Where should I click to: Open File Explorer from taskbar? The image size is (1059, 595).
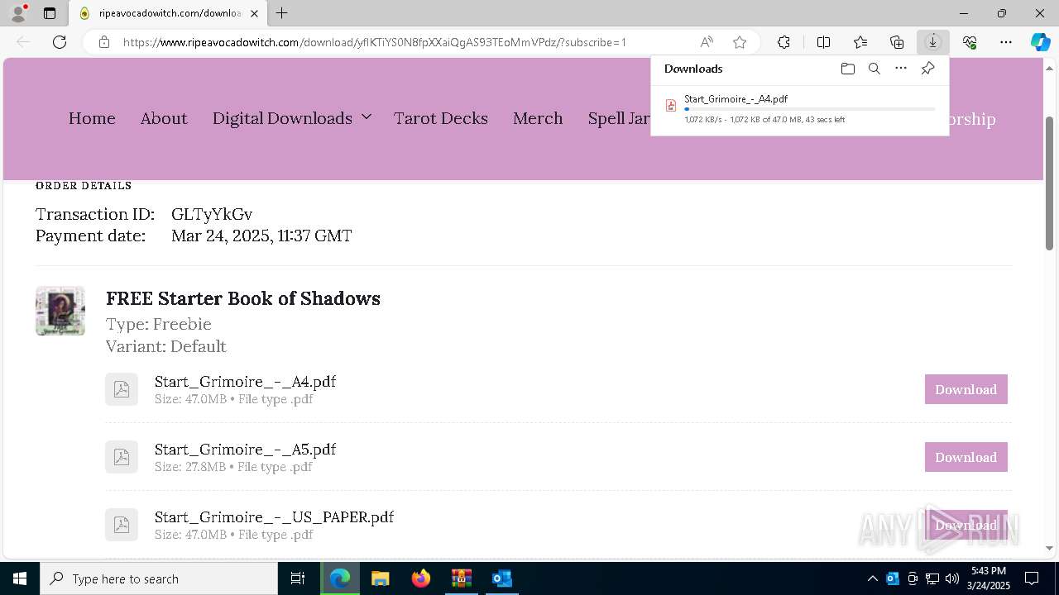380,578
